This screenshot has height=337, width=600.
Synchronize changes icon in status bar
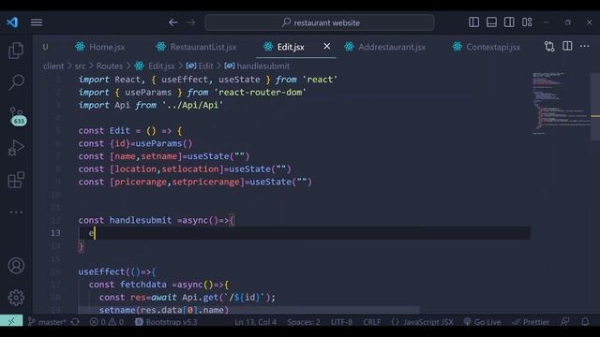click(75, 322)
